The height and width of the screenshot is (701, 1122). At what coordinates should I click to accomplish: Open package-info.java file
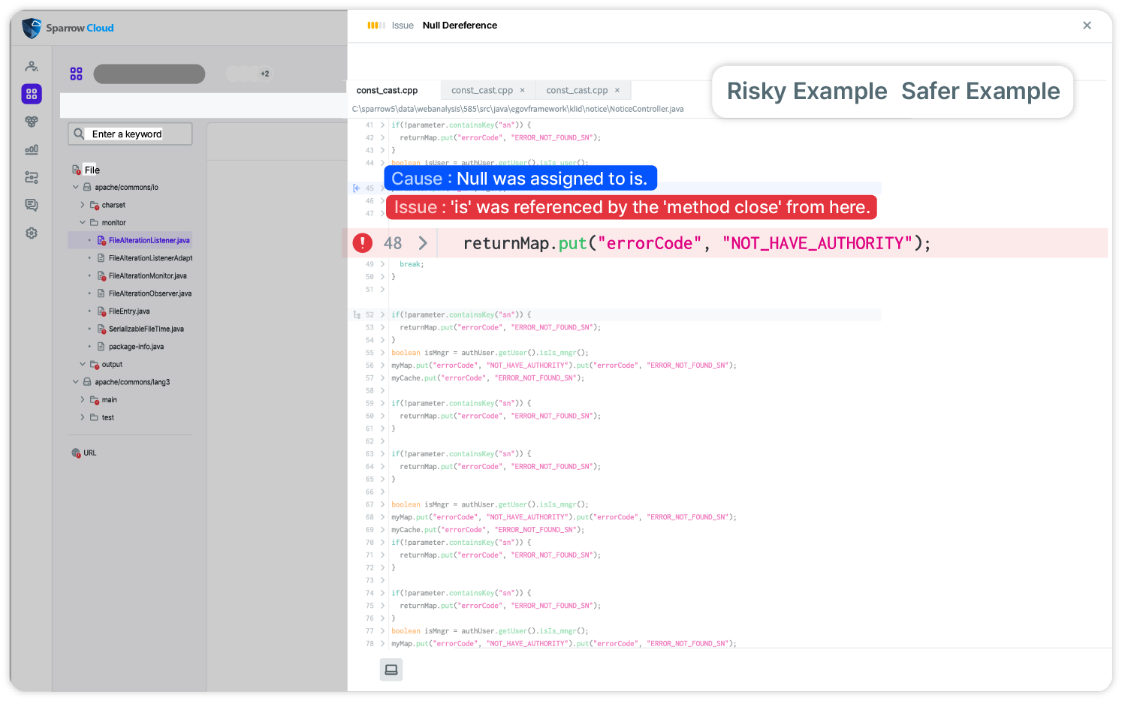(x=136, y=347)
